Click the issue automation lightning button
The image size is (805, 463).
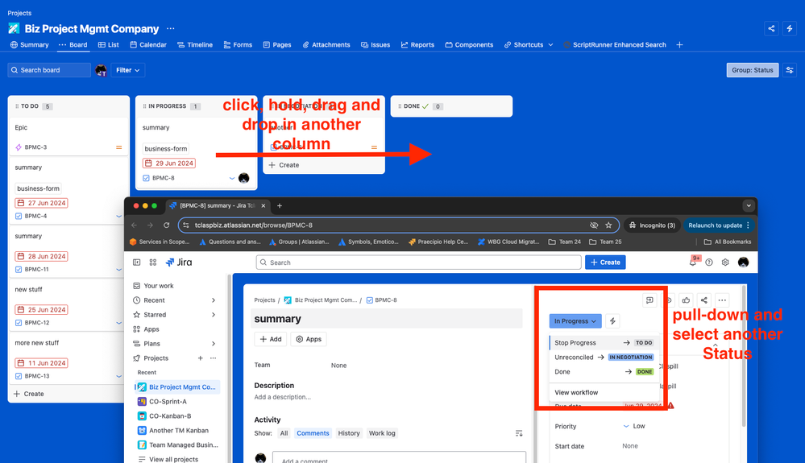[612, 321]
